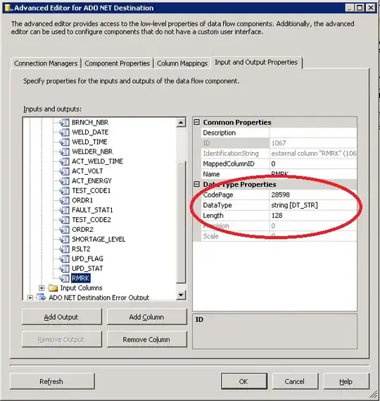Click the Scale property label
The image size is (380, 401).
[210, 236]
